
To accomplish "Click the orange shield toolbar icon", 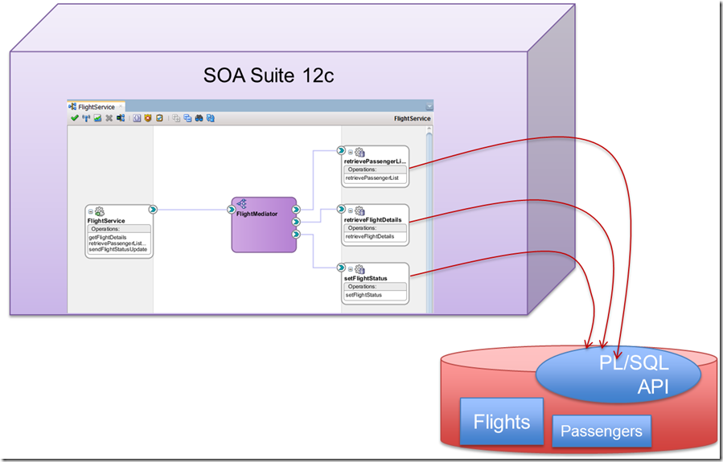I will [x=148, y=118].
